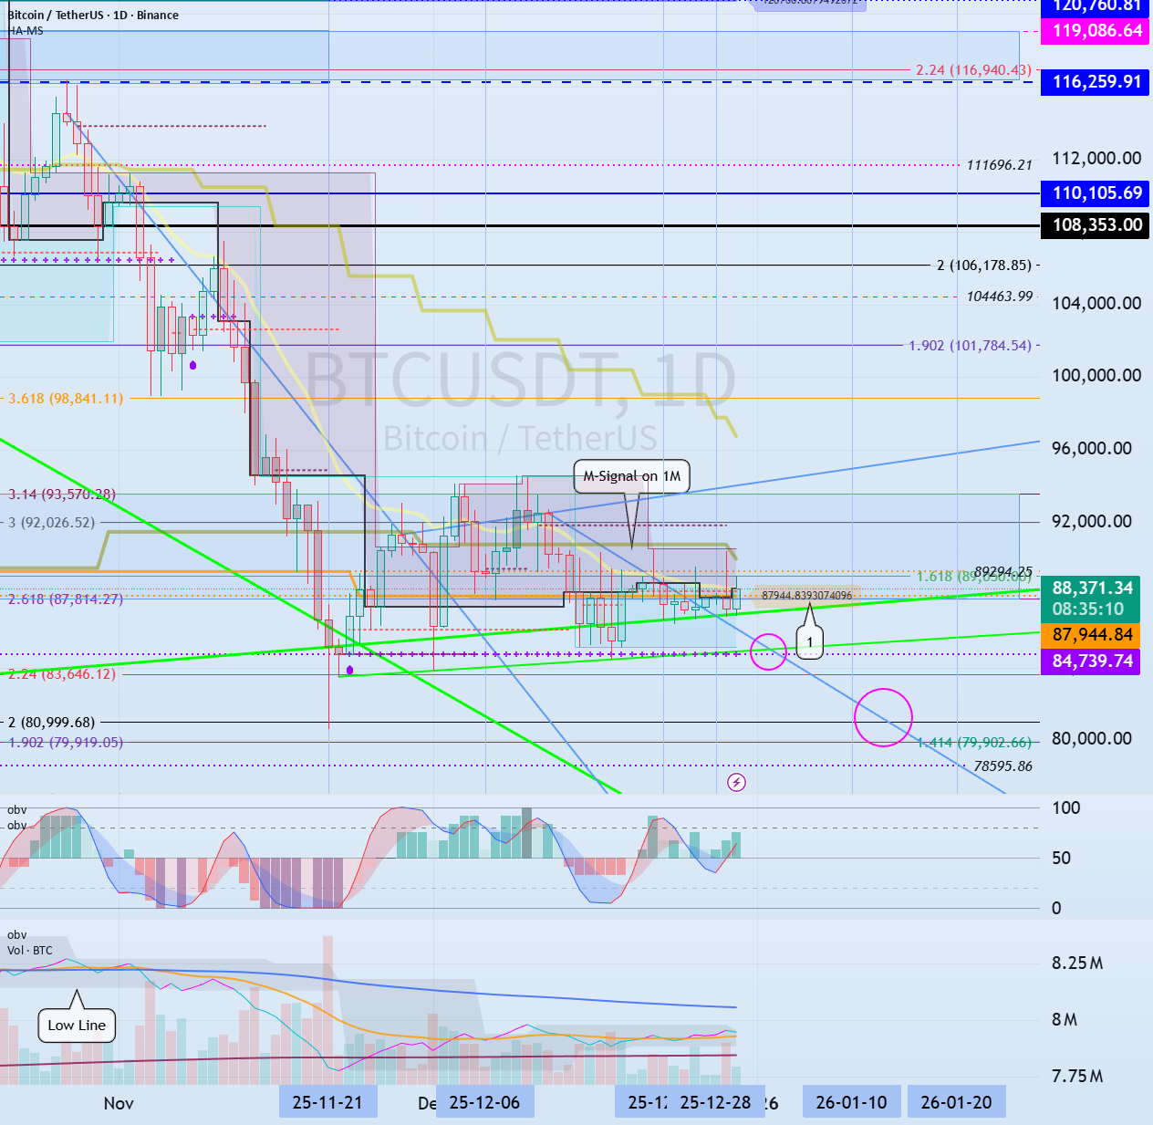Click the callout box labeled 1
The height and width of the screenshot is (1125, 1153).
pyautogui.click(x=810, y=642)
